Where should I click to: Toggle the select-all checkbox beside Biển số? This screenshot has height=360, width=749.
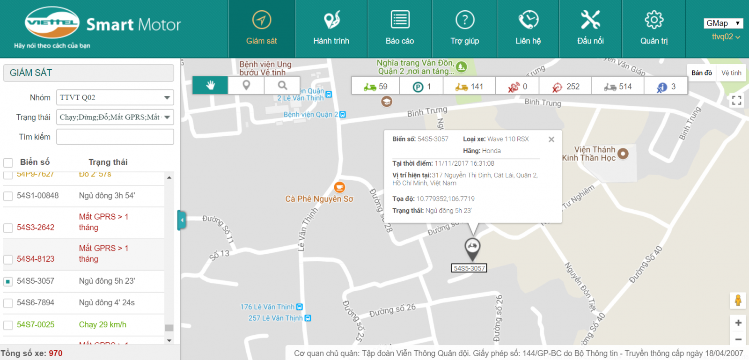[8, 162]
